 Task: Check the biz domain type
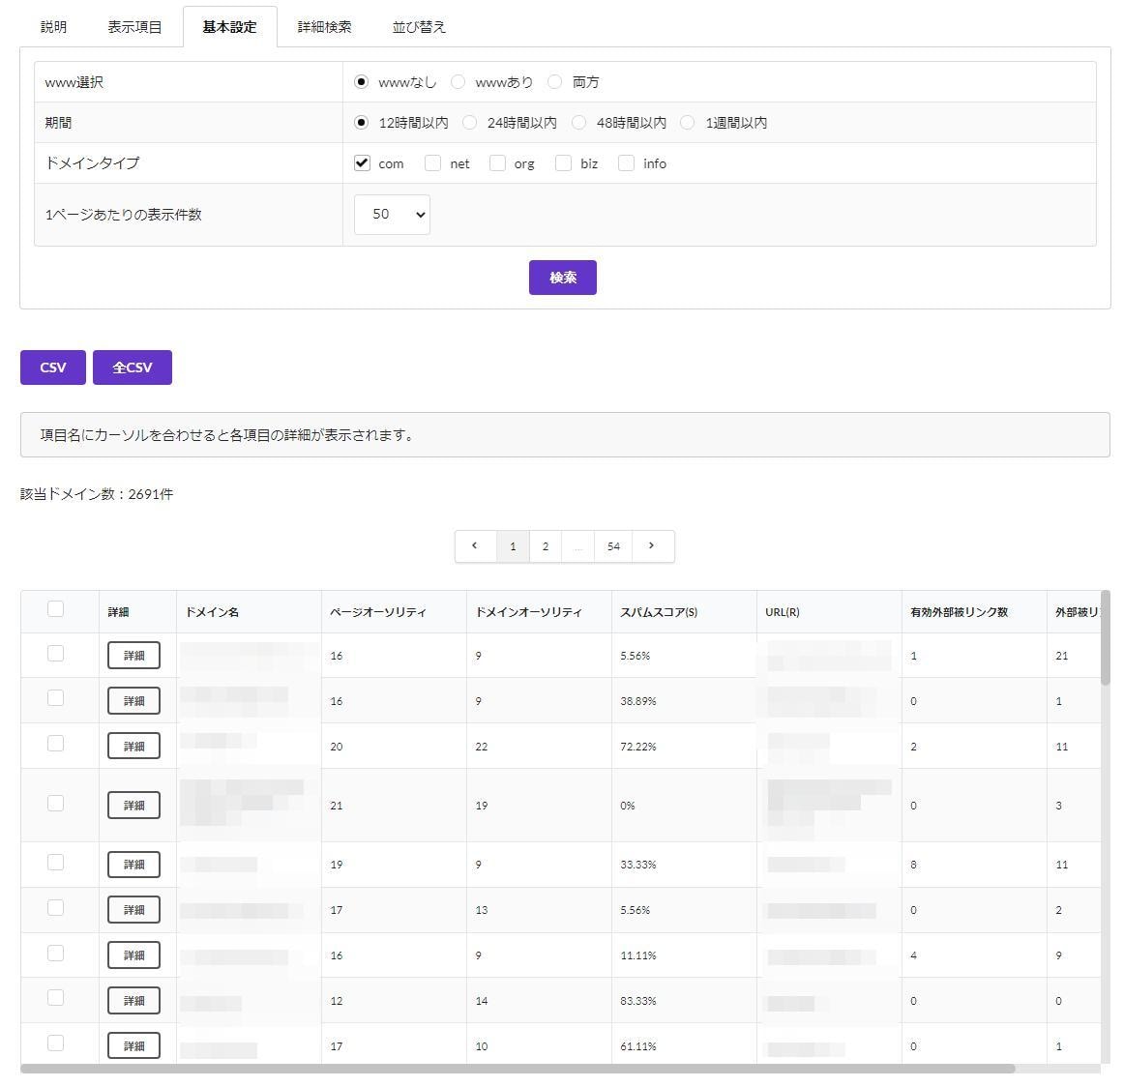point(563,162)
